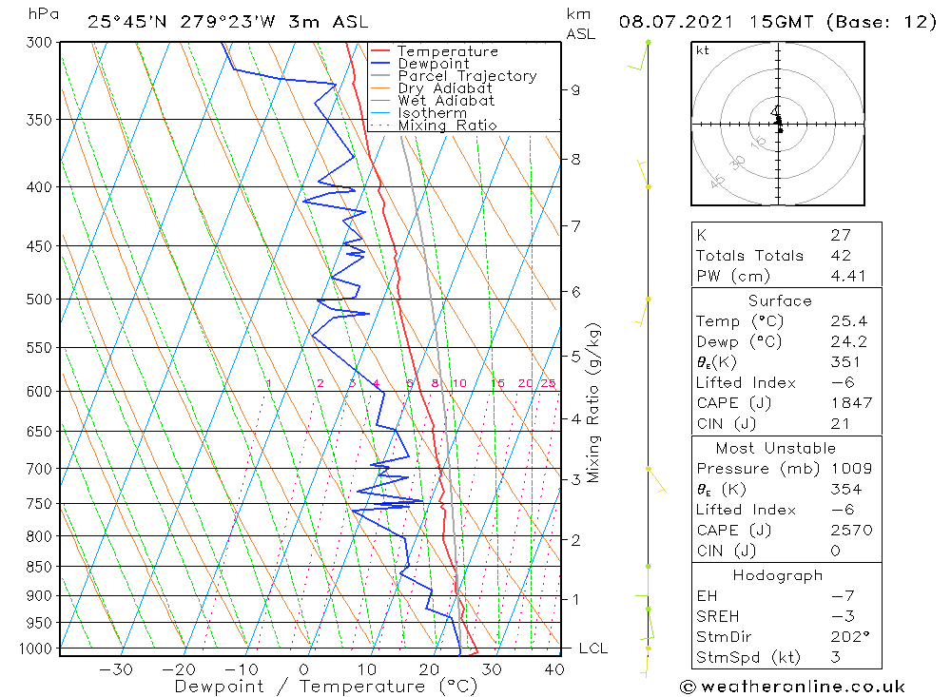Click the LCL label on the chart

coord(593,649)
